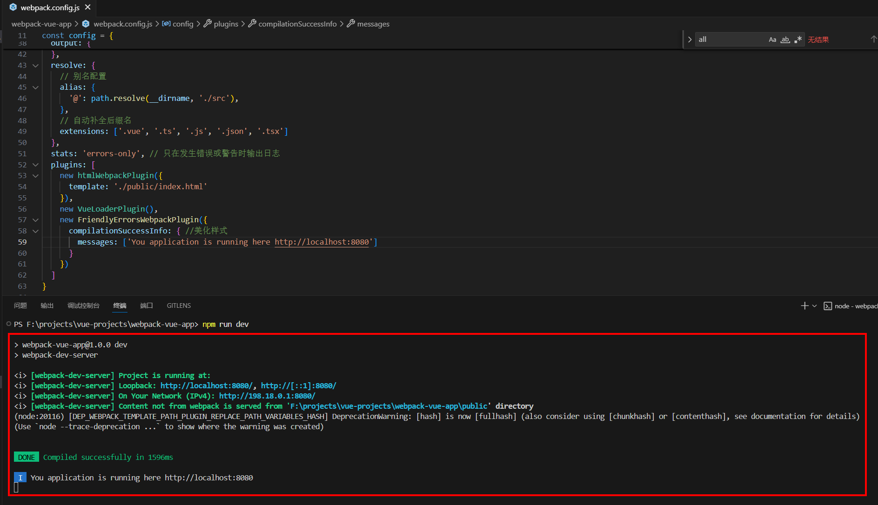The image size is (878, 505).
Task: Collapse HtmlWebpackPlugin block at line 53
Action: coord(35,176)
